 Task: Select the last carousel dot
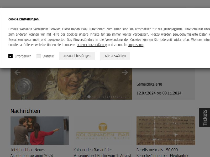(x=128, y=97)
